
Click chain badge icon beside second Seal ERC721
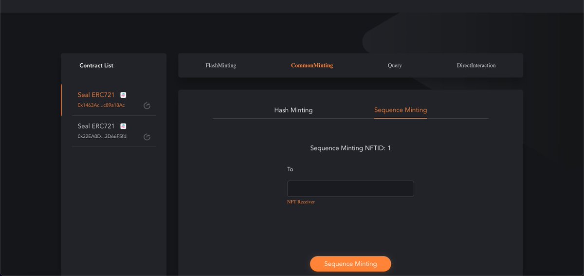[x=123, y=126]
